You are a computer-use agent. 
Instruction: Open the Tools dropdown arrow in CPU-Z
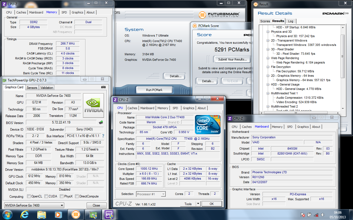click(198, 204)
